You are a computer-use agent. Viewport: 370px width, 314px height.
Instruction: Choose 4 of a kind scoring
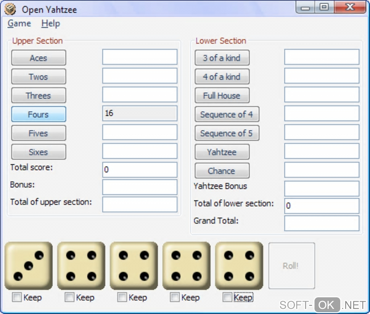(222, 77)
